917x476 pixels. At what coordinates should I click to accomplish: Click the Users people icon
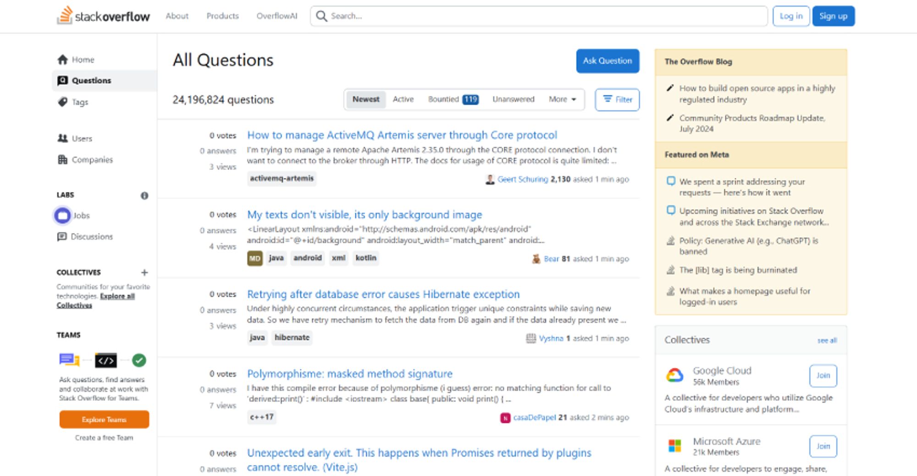pos(63,138)
